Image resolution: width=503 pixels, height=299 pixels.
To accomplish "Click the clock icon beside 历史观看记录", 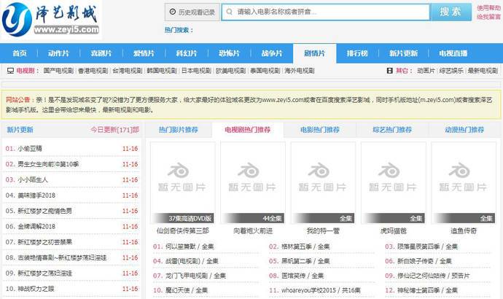I will tap(172, 12).
